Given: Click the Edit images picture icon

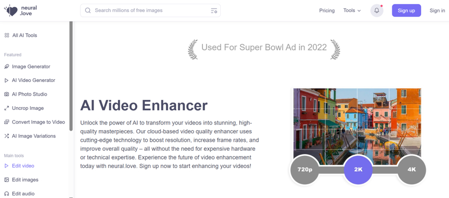Looking at the screenshot, I should 7,180.
